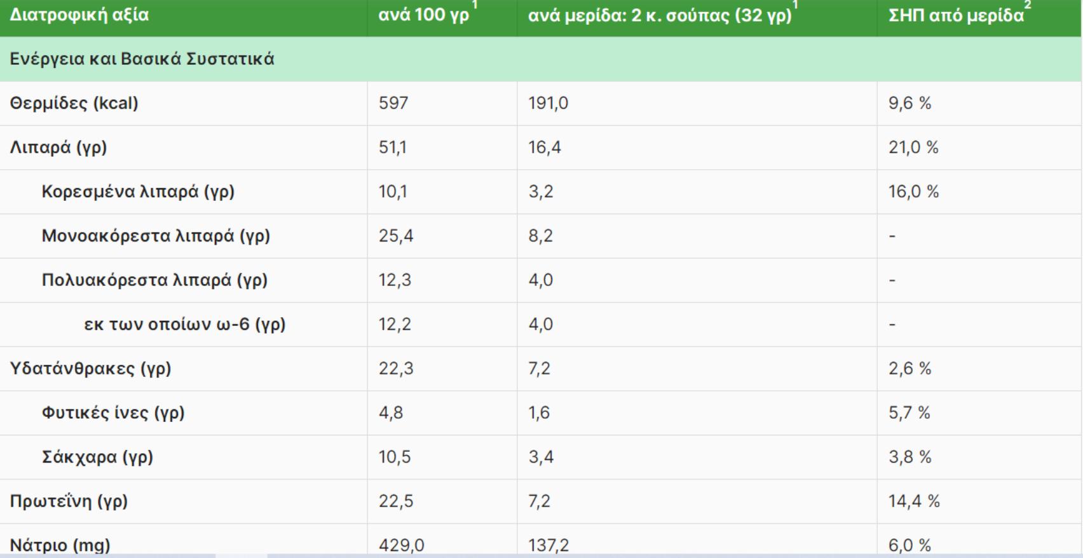Click the 'Διατροφική αξία' column header

(x=79, y=15)
